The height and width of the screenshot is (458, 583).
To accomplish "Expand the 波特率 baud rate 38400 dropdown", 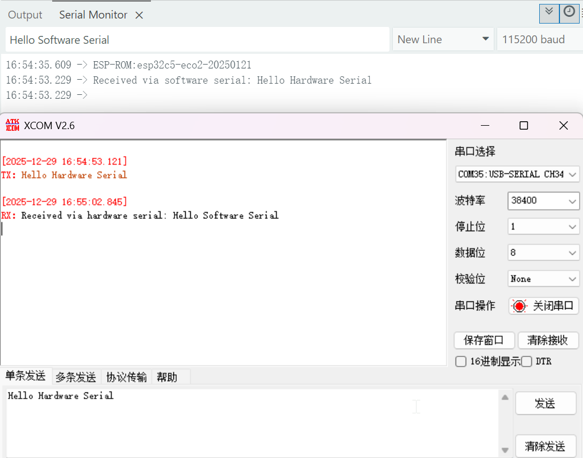I will click(543, 201).
